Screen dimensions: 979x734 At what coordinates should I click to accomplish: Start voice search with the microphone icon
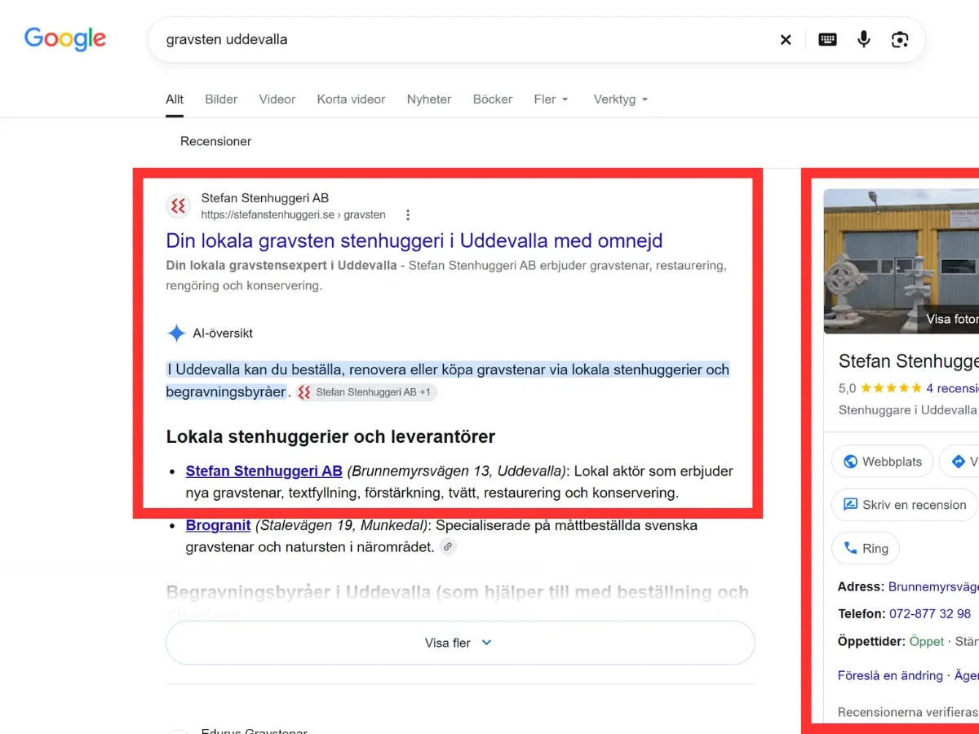click(x=864, y=39)
